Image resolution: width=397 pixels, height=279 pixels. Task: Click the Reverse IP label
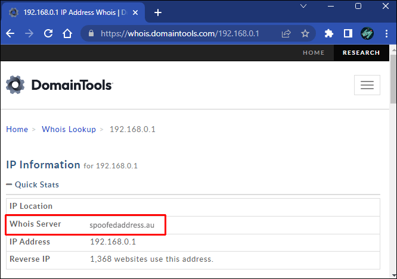pos(30,259)
